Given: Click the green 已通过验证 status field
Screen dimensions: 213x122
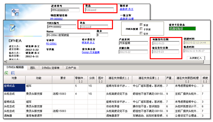Looking at the screenshot, I should (182, 29).
